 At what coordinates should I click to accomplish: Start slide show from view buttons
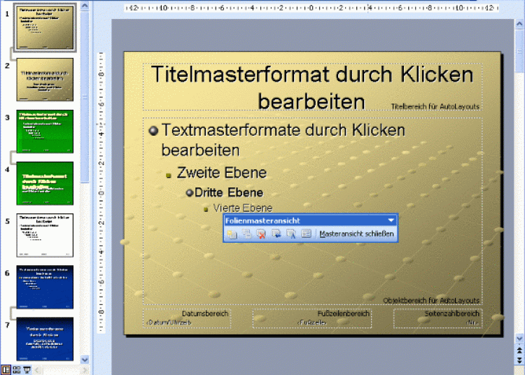(x=27, y=369)
